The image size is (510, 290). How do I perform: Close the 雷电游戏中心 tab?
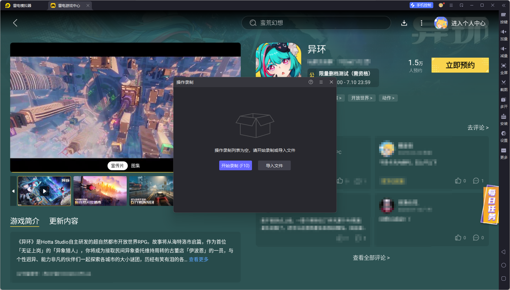[88, 5]
